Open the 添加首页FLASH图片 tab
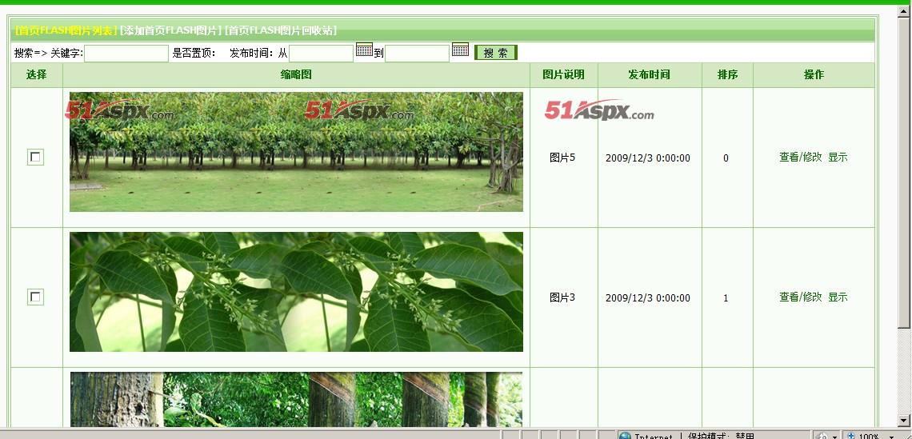912x439 pixels. (x=171, y=30)
